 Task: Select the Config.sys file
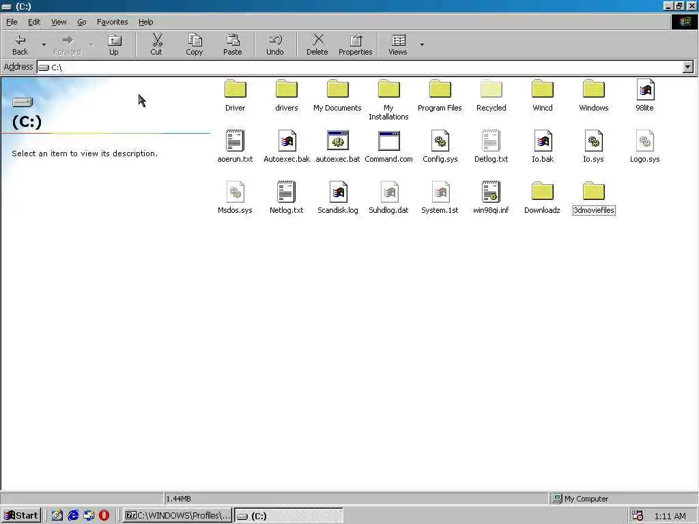tap(440, 147)
